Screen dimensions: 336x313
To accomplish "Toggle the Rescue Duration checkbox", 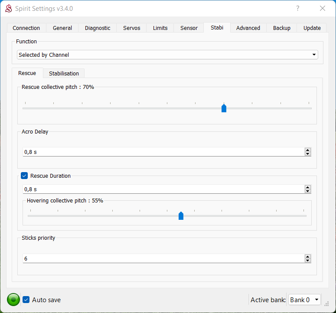I will 24,176.
